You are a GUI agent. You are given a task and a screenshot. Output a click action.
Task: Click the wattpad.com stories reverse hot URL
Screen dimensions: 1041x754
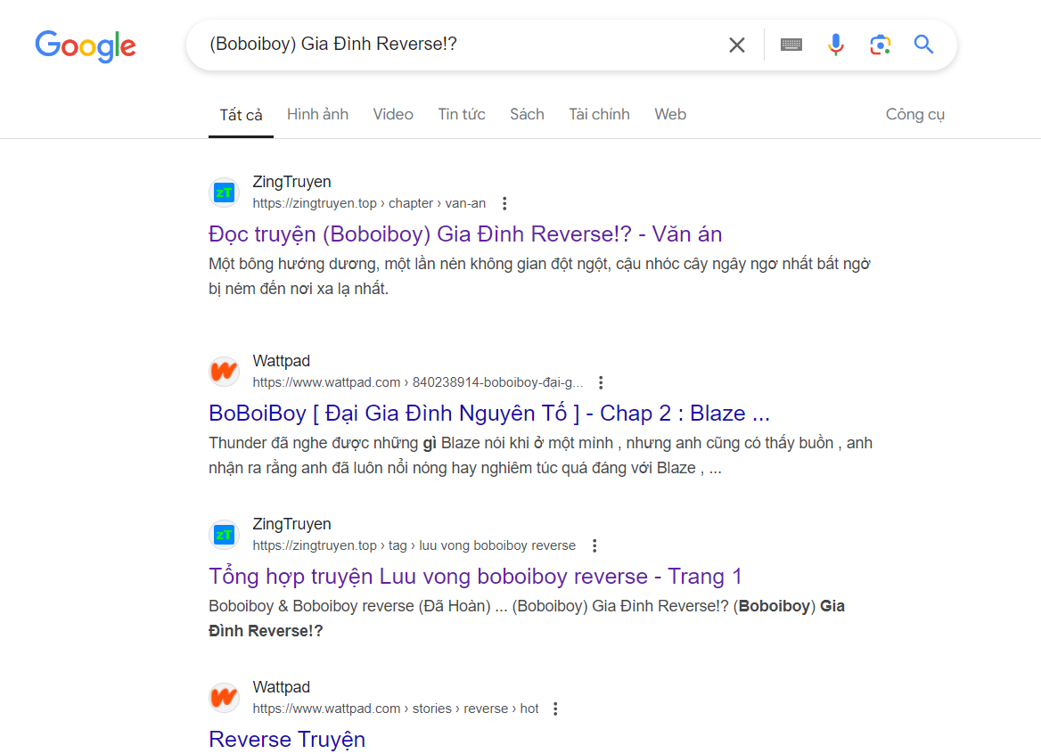tap(396, 709)
